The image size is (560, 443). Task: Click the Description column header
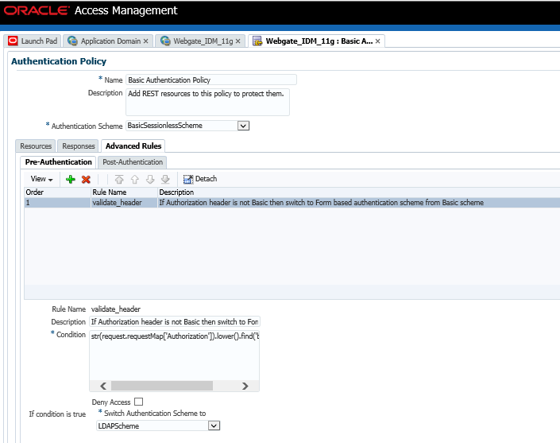click(358, 192)
